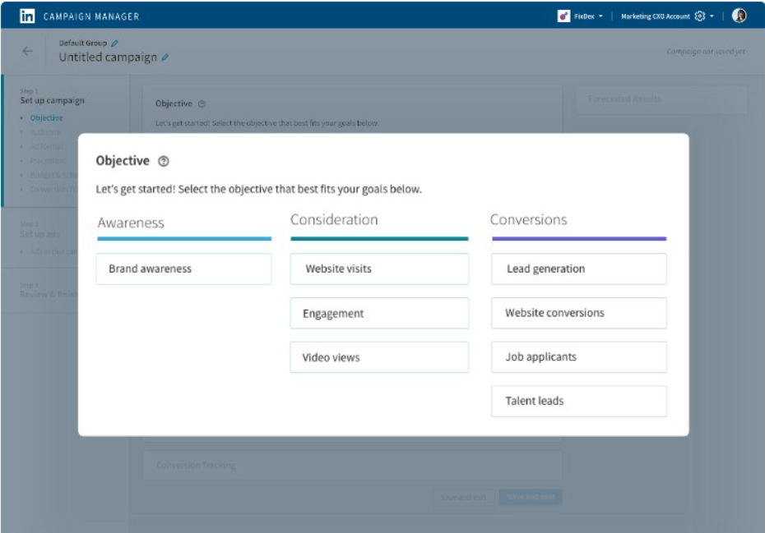Open the FixDex company logo icon
This screenshot has width=765, height=533.
coord(563,16)
